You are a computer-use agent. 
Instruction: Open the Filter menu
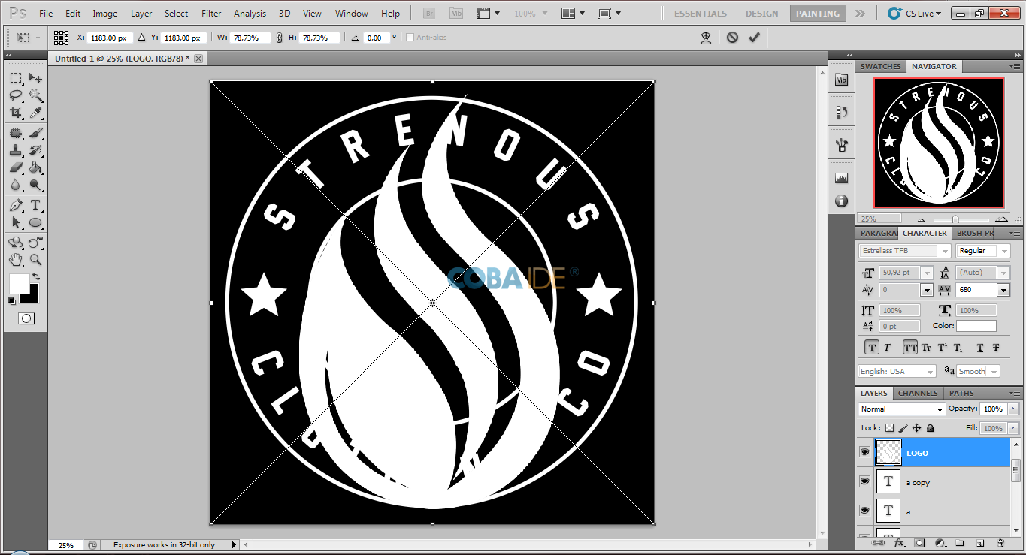(211, 13)
